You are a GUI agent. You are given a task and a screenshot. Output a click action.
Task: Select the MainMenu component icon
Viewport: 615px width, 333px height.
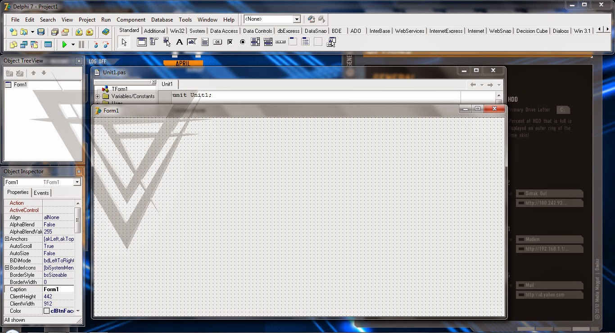[154, 42]
